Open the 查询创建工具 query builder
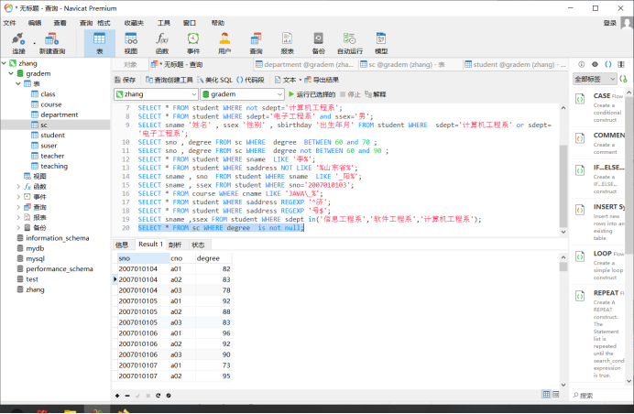This screenshot has width=634, height=414. coord(169,80)
